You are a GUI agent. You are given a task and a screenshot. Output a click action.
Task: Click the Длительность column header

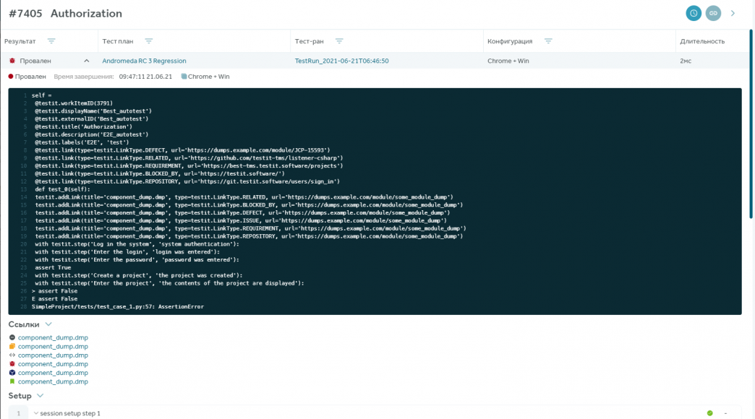coord(701,41)
